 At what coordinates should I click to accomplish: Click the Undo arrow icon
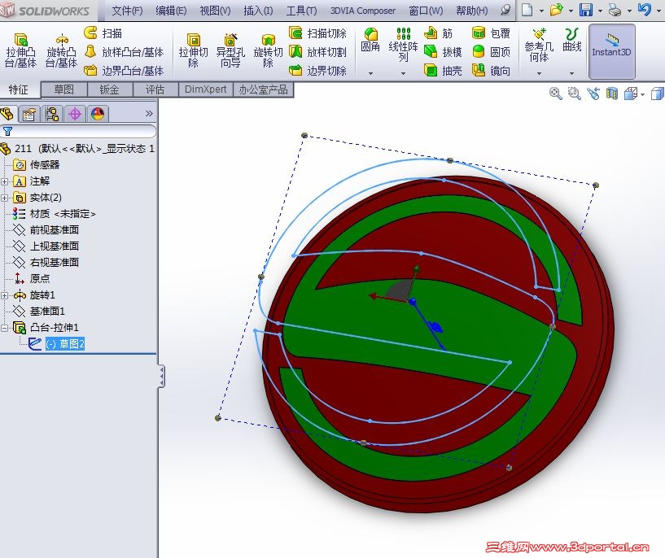[x=644, y=9]
